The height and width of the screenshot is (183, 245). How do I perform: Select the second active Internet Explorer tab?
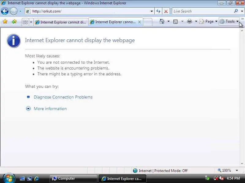[x=116, y=22]
